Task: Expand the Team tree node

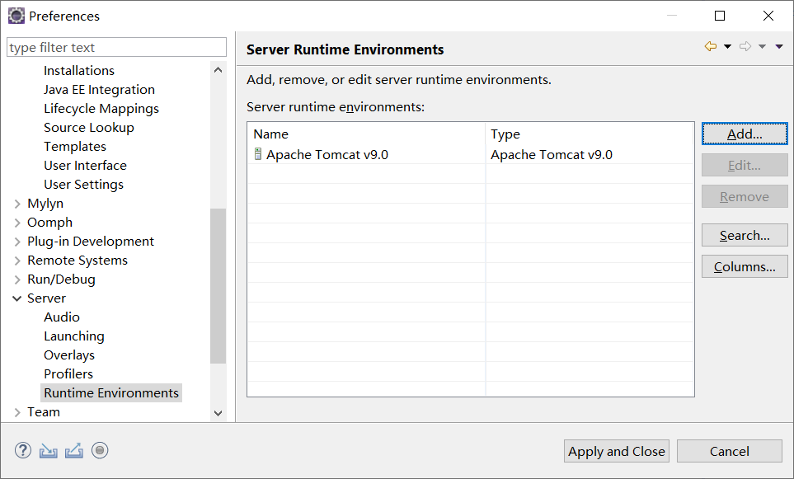Action: coord(17,412)
